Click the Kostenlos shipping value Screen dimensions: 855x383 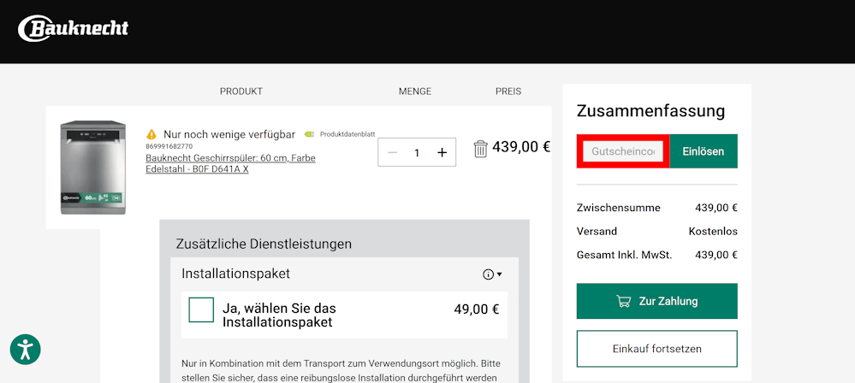pos(713,231)
